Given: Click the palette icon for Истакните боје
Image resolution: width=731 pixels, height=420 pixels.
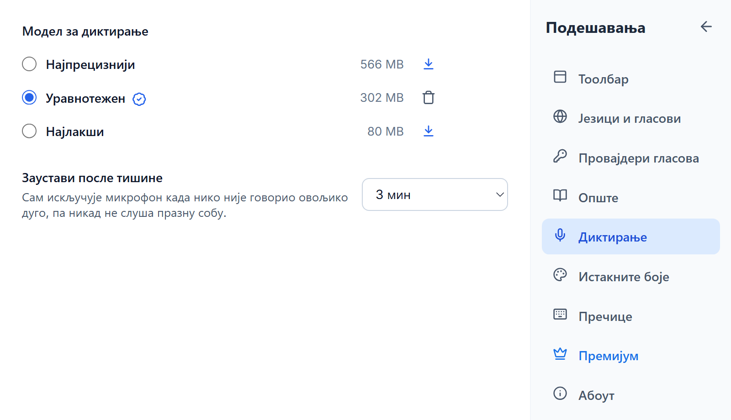Looking at the screenshot, I should point(560,274).
